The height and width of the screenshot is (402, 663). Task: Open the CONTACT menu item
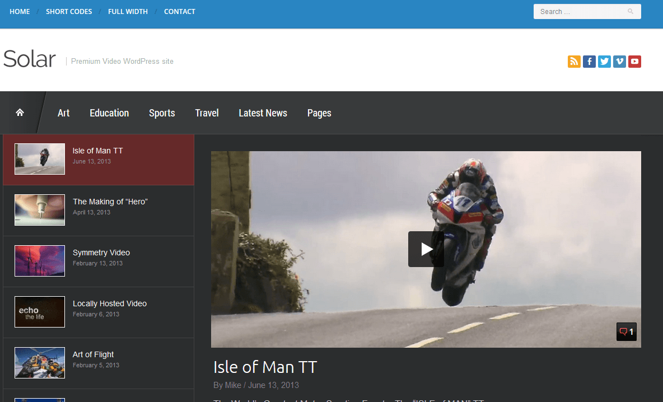(180, 11)
